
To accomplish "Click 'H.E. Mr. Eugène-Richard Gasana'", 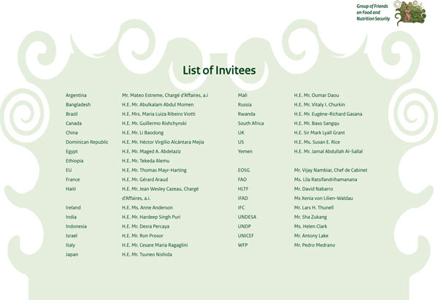I will [x=328, y=114].
